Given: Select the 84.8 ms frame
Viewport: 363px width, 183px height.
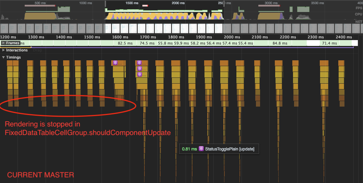Looking at the screenshot, I should [280, 43].
